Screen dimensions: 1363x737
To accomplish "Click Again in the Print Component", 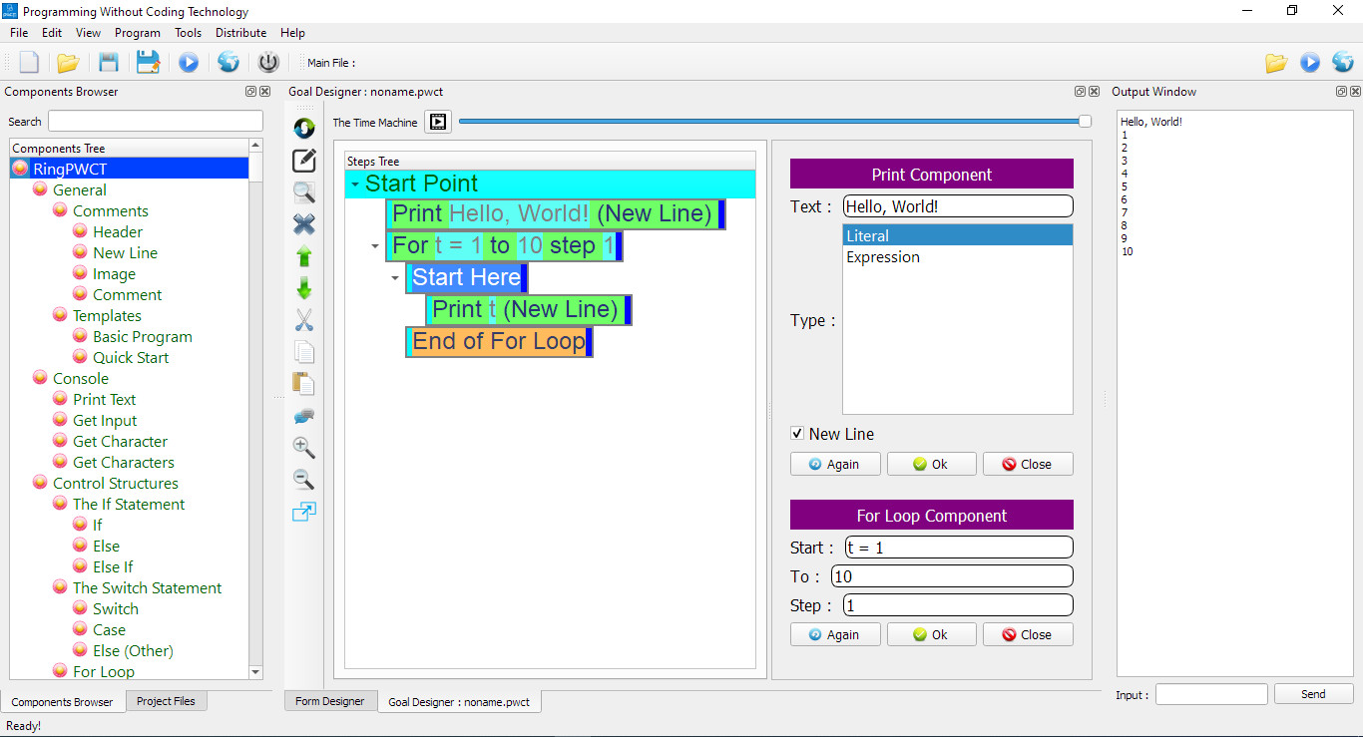I will coord(835,464).
